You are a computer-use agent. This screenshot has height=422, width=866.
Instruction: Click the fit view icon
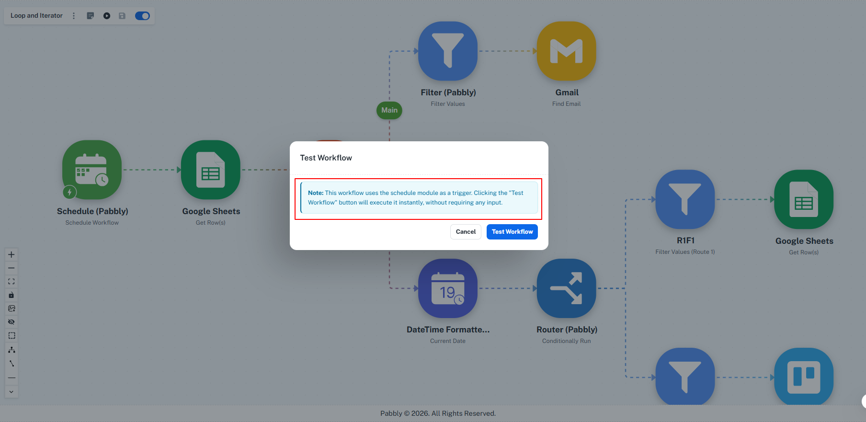11,282
